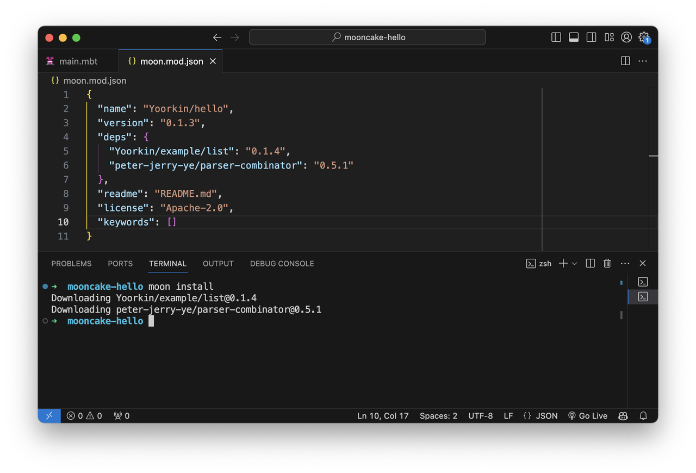Click the Copilot status icon
Viewport: 696px width, 473px height.
tap(623, 416)
